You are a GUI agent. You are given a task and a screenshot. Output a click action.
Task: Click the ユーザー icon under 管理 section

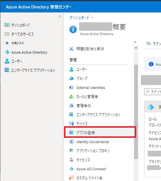click(x=71, y=69)
